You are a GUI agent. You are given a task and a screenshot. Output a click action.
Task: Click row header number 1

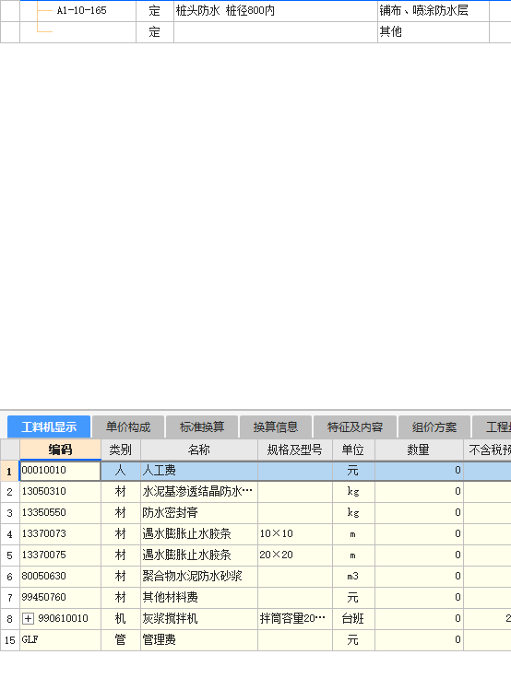tap(9, 471)
